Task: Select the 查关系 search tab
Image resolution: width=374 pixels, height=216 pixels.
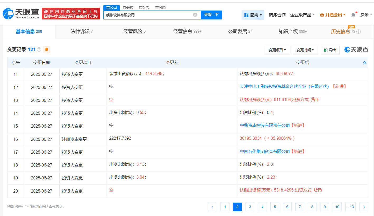Action: (144, 8)
